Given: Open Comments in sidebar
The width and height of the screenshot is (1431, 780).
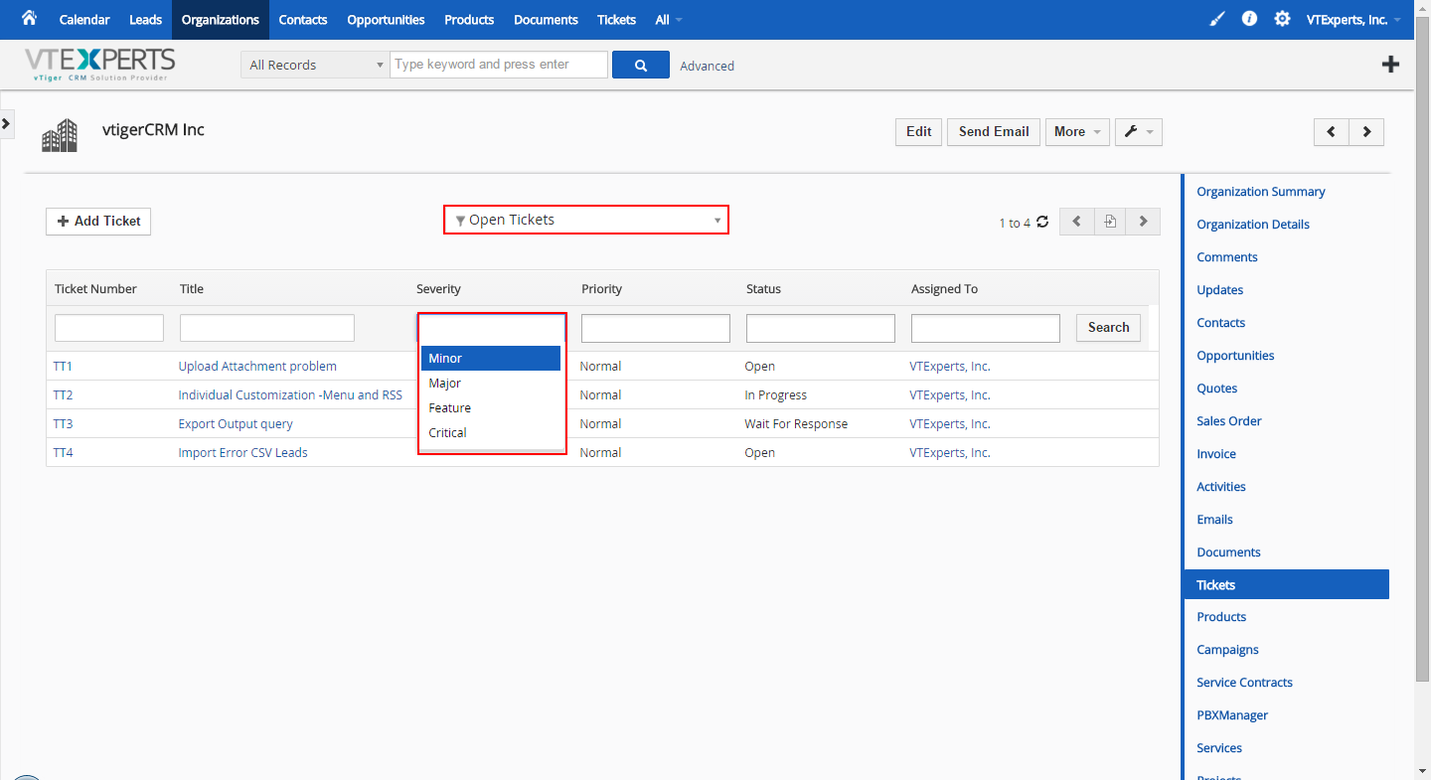Looking at the screenshot, I should pyautogui.click(x=1227, y=257).
